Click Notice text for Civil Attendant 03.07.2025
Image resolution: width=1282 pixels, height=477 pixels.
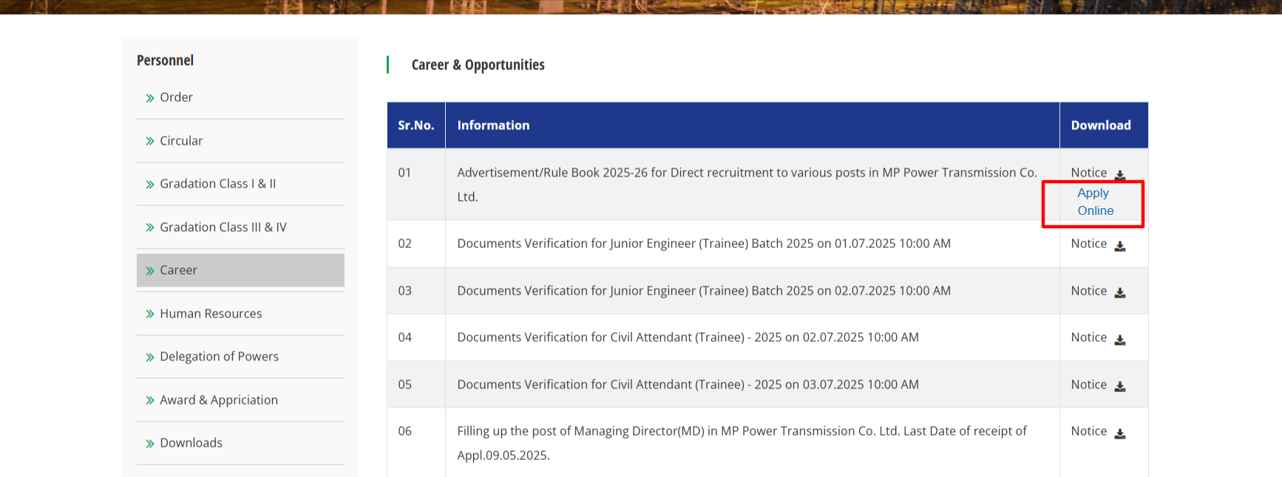[x=1088, y=385]
